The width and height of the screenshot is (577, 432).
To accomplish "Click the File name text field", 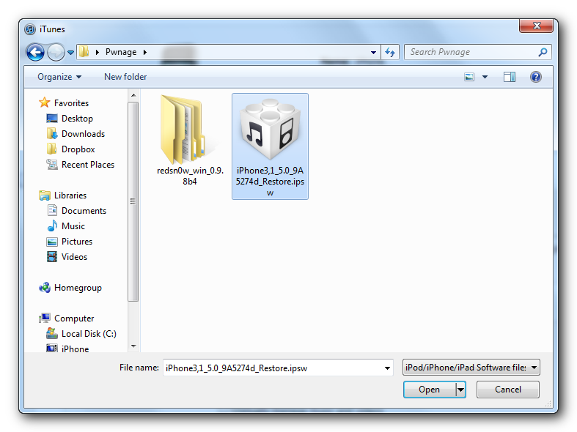I will point(272,368).
